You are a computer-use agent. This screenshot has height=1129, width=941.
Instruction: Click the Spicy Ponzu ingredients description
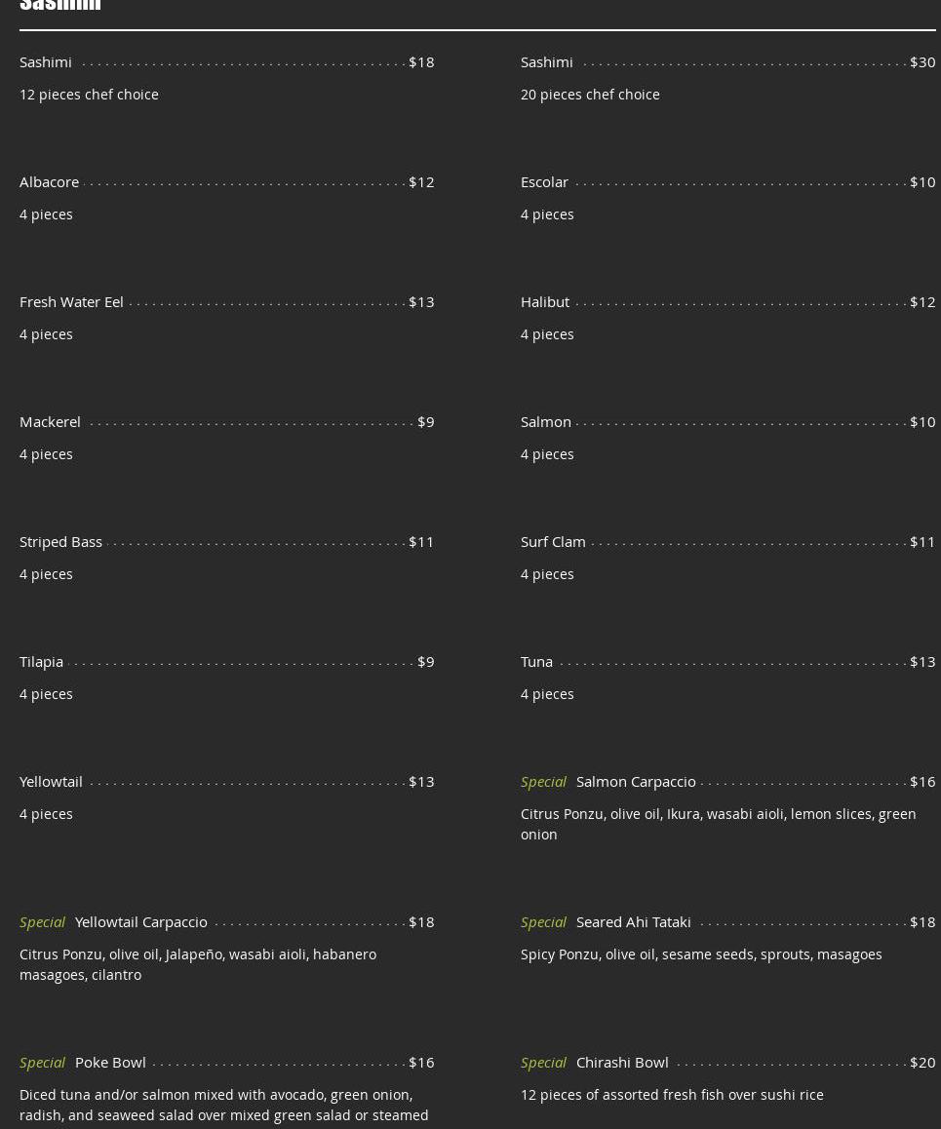701,954
